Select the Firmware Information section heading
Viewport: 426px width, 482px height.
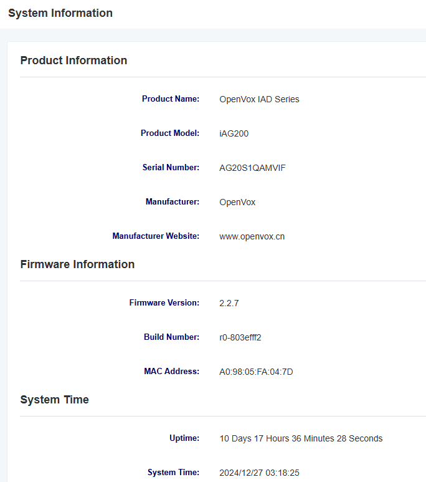point(77,264)
